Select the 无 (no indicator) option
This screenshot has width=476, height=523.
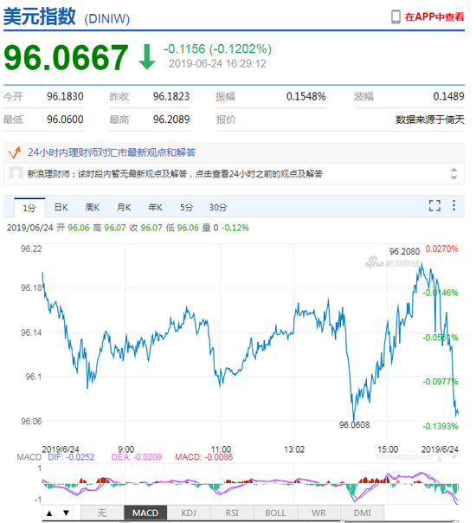[x=102, y=513]
